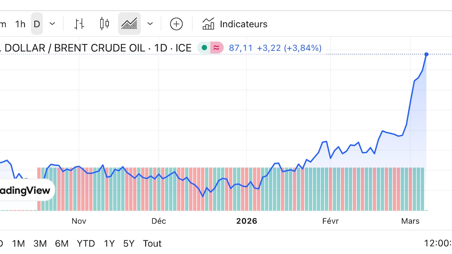Choose the 1Y date range
Viewport: 452px width, 254px height.
[x=109, y=244]
